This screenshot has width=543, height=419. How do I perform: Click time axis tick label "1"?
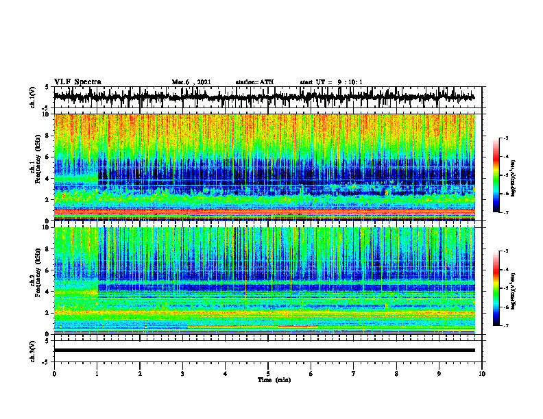pyautogui.click(x=97, y=374)
